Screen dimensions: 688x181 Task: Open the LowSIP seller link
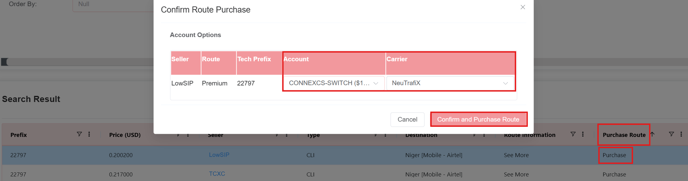[219, 155]
